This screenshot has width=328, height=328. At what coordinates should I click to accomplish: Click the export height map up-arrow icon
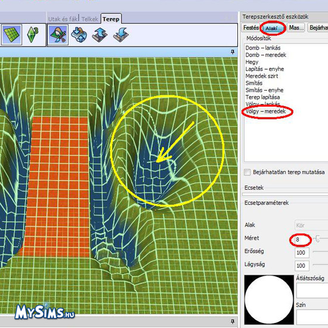point(100,35)
